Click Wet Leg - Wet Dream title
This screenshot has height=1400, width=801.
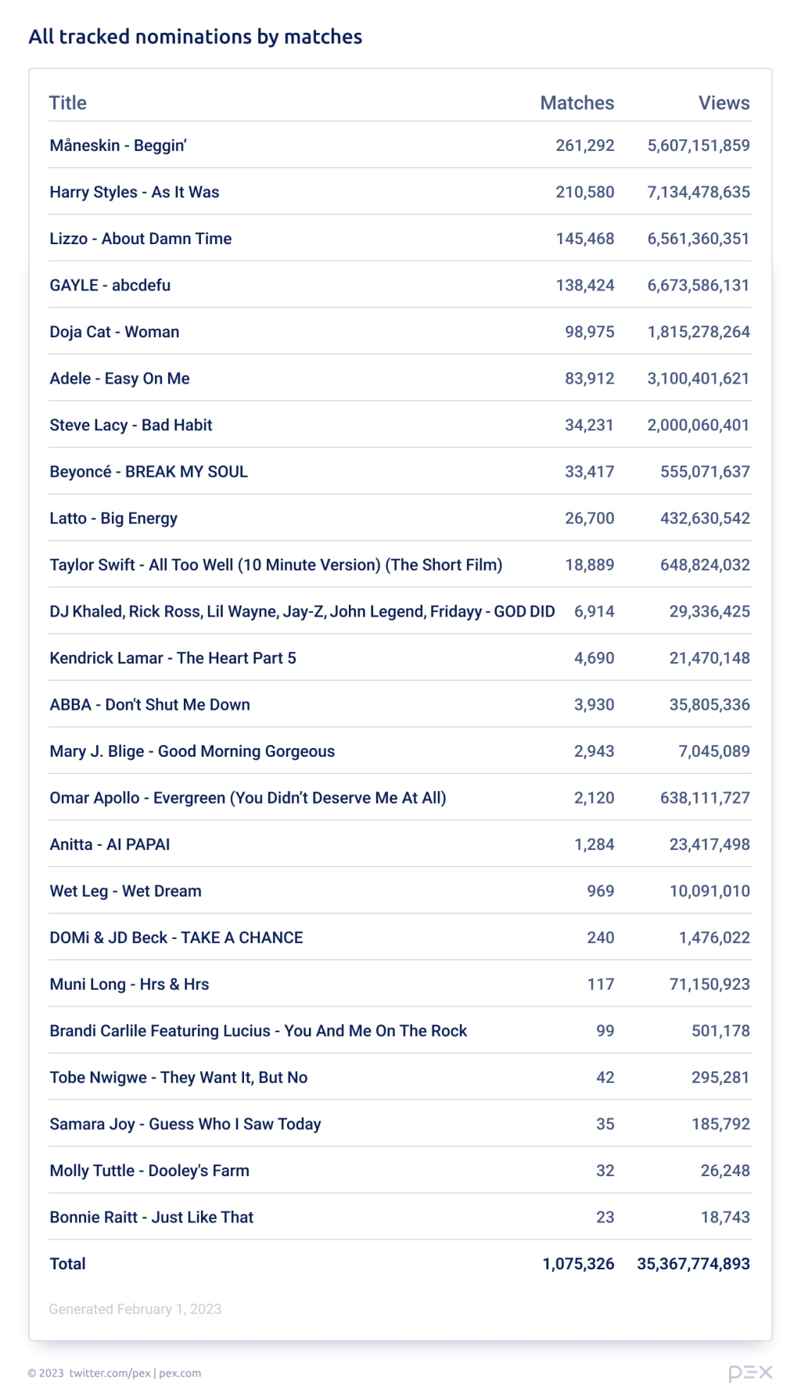[x=126, y=891]
